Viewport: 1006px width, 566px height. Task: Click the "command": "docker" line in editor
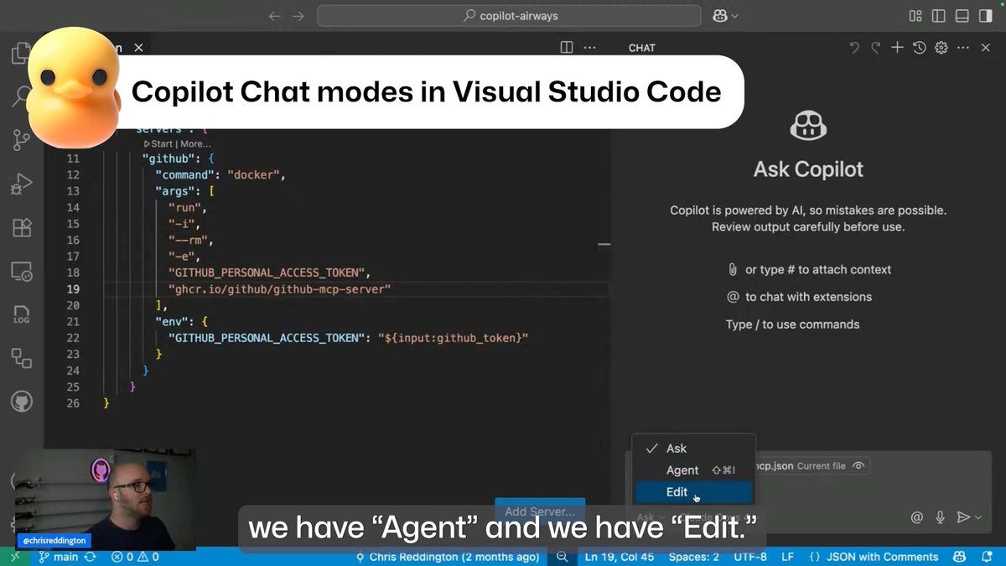click(220, 175)
